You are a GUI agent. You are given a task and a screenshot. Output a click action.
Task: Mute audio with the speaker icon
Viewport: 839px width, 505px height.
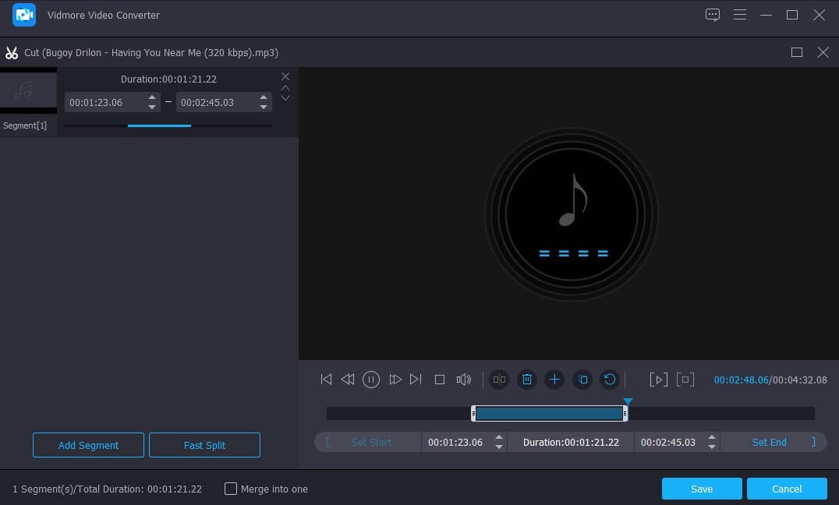[463, 380]
